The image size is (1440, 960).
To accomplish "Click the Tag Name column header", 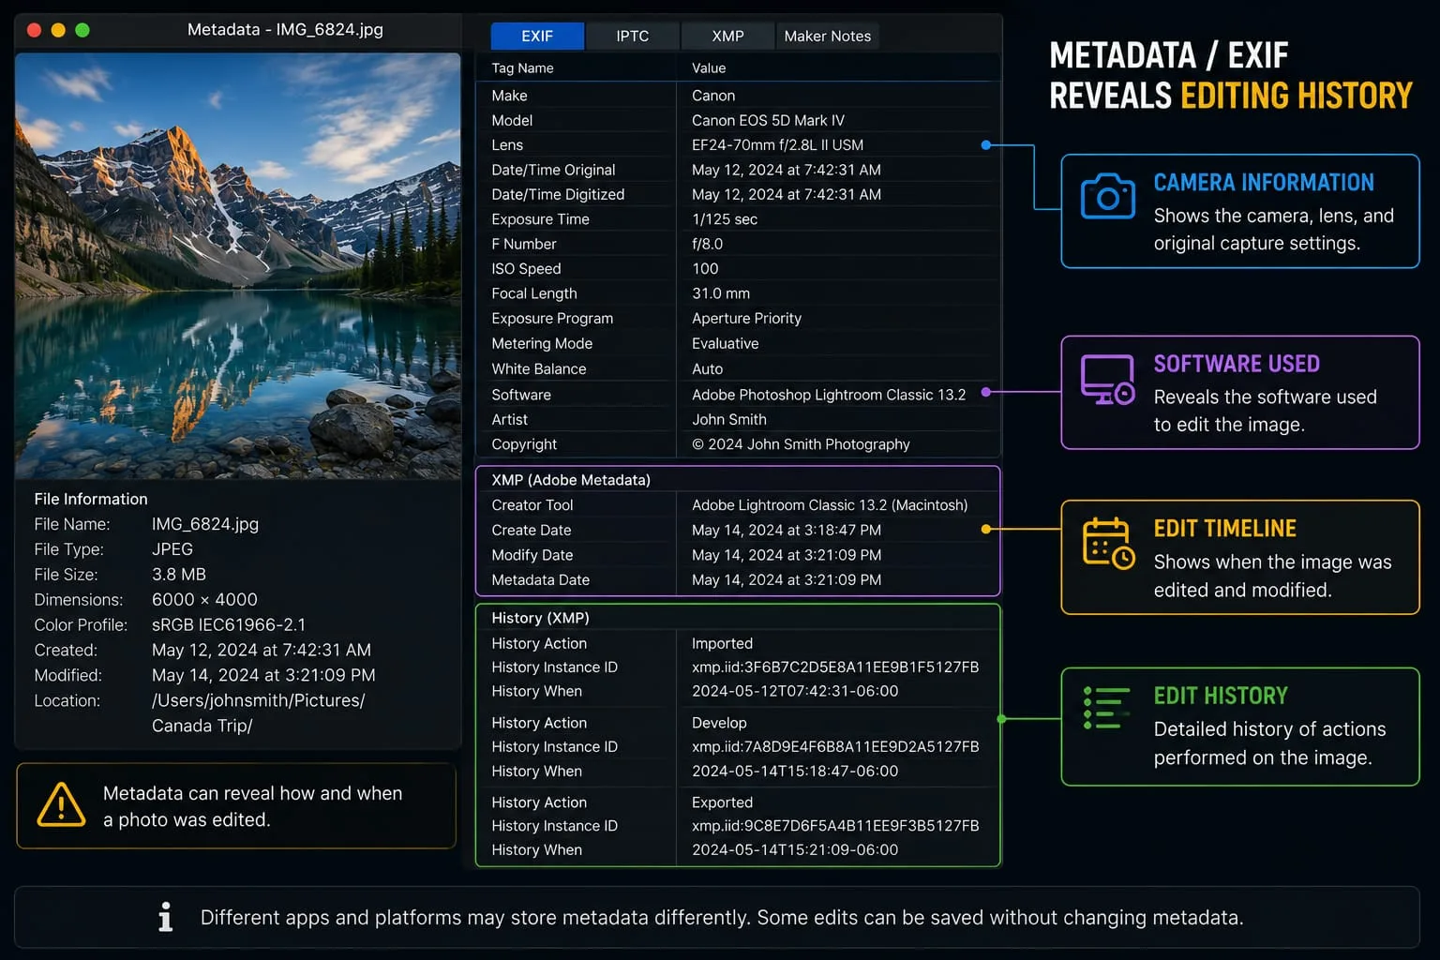I will [x=522, y=68].
